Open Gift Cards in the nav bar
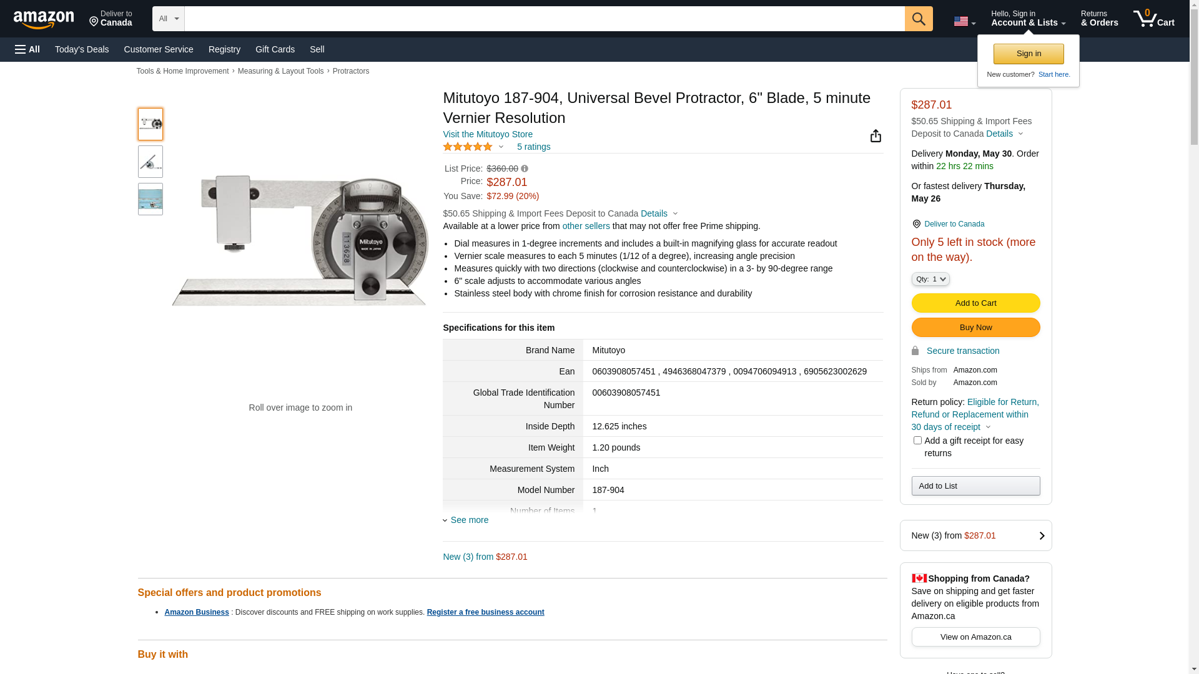The width and height of the screenshot is (1199, 674). pyautogui.click(x=275, y=49)
